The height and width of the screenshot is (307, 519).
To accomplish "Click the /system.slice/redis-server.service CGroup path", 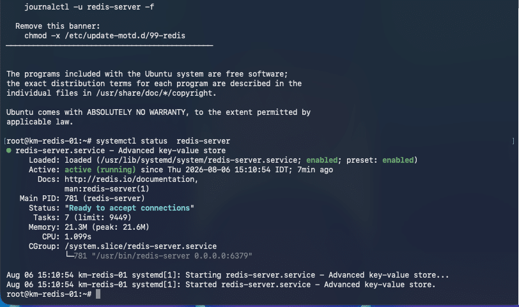I will 141,246.
